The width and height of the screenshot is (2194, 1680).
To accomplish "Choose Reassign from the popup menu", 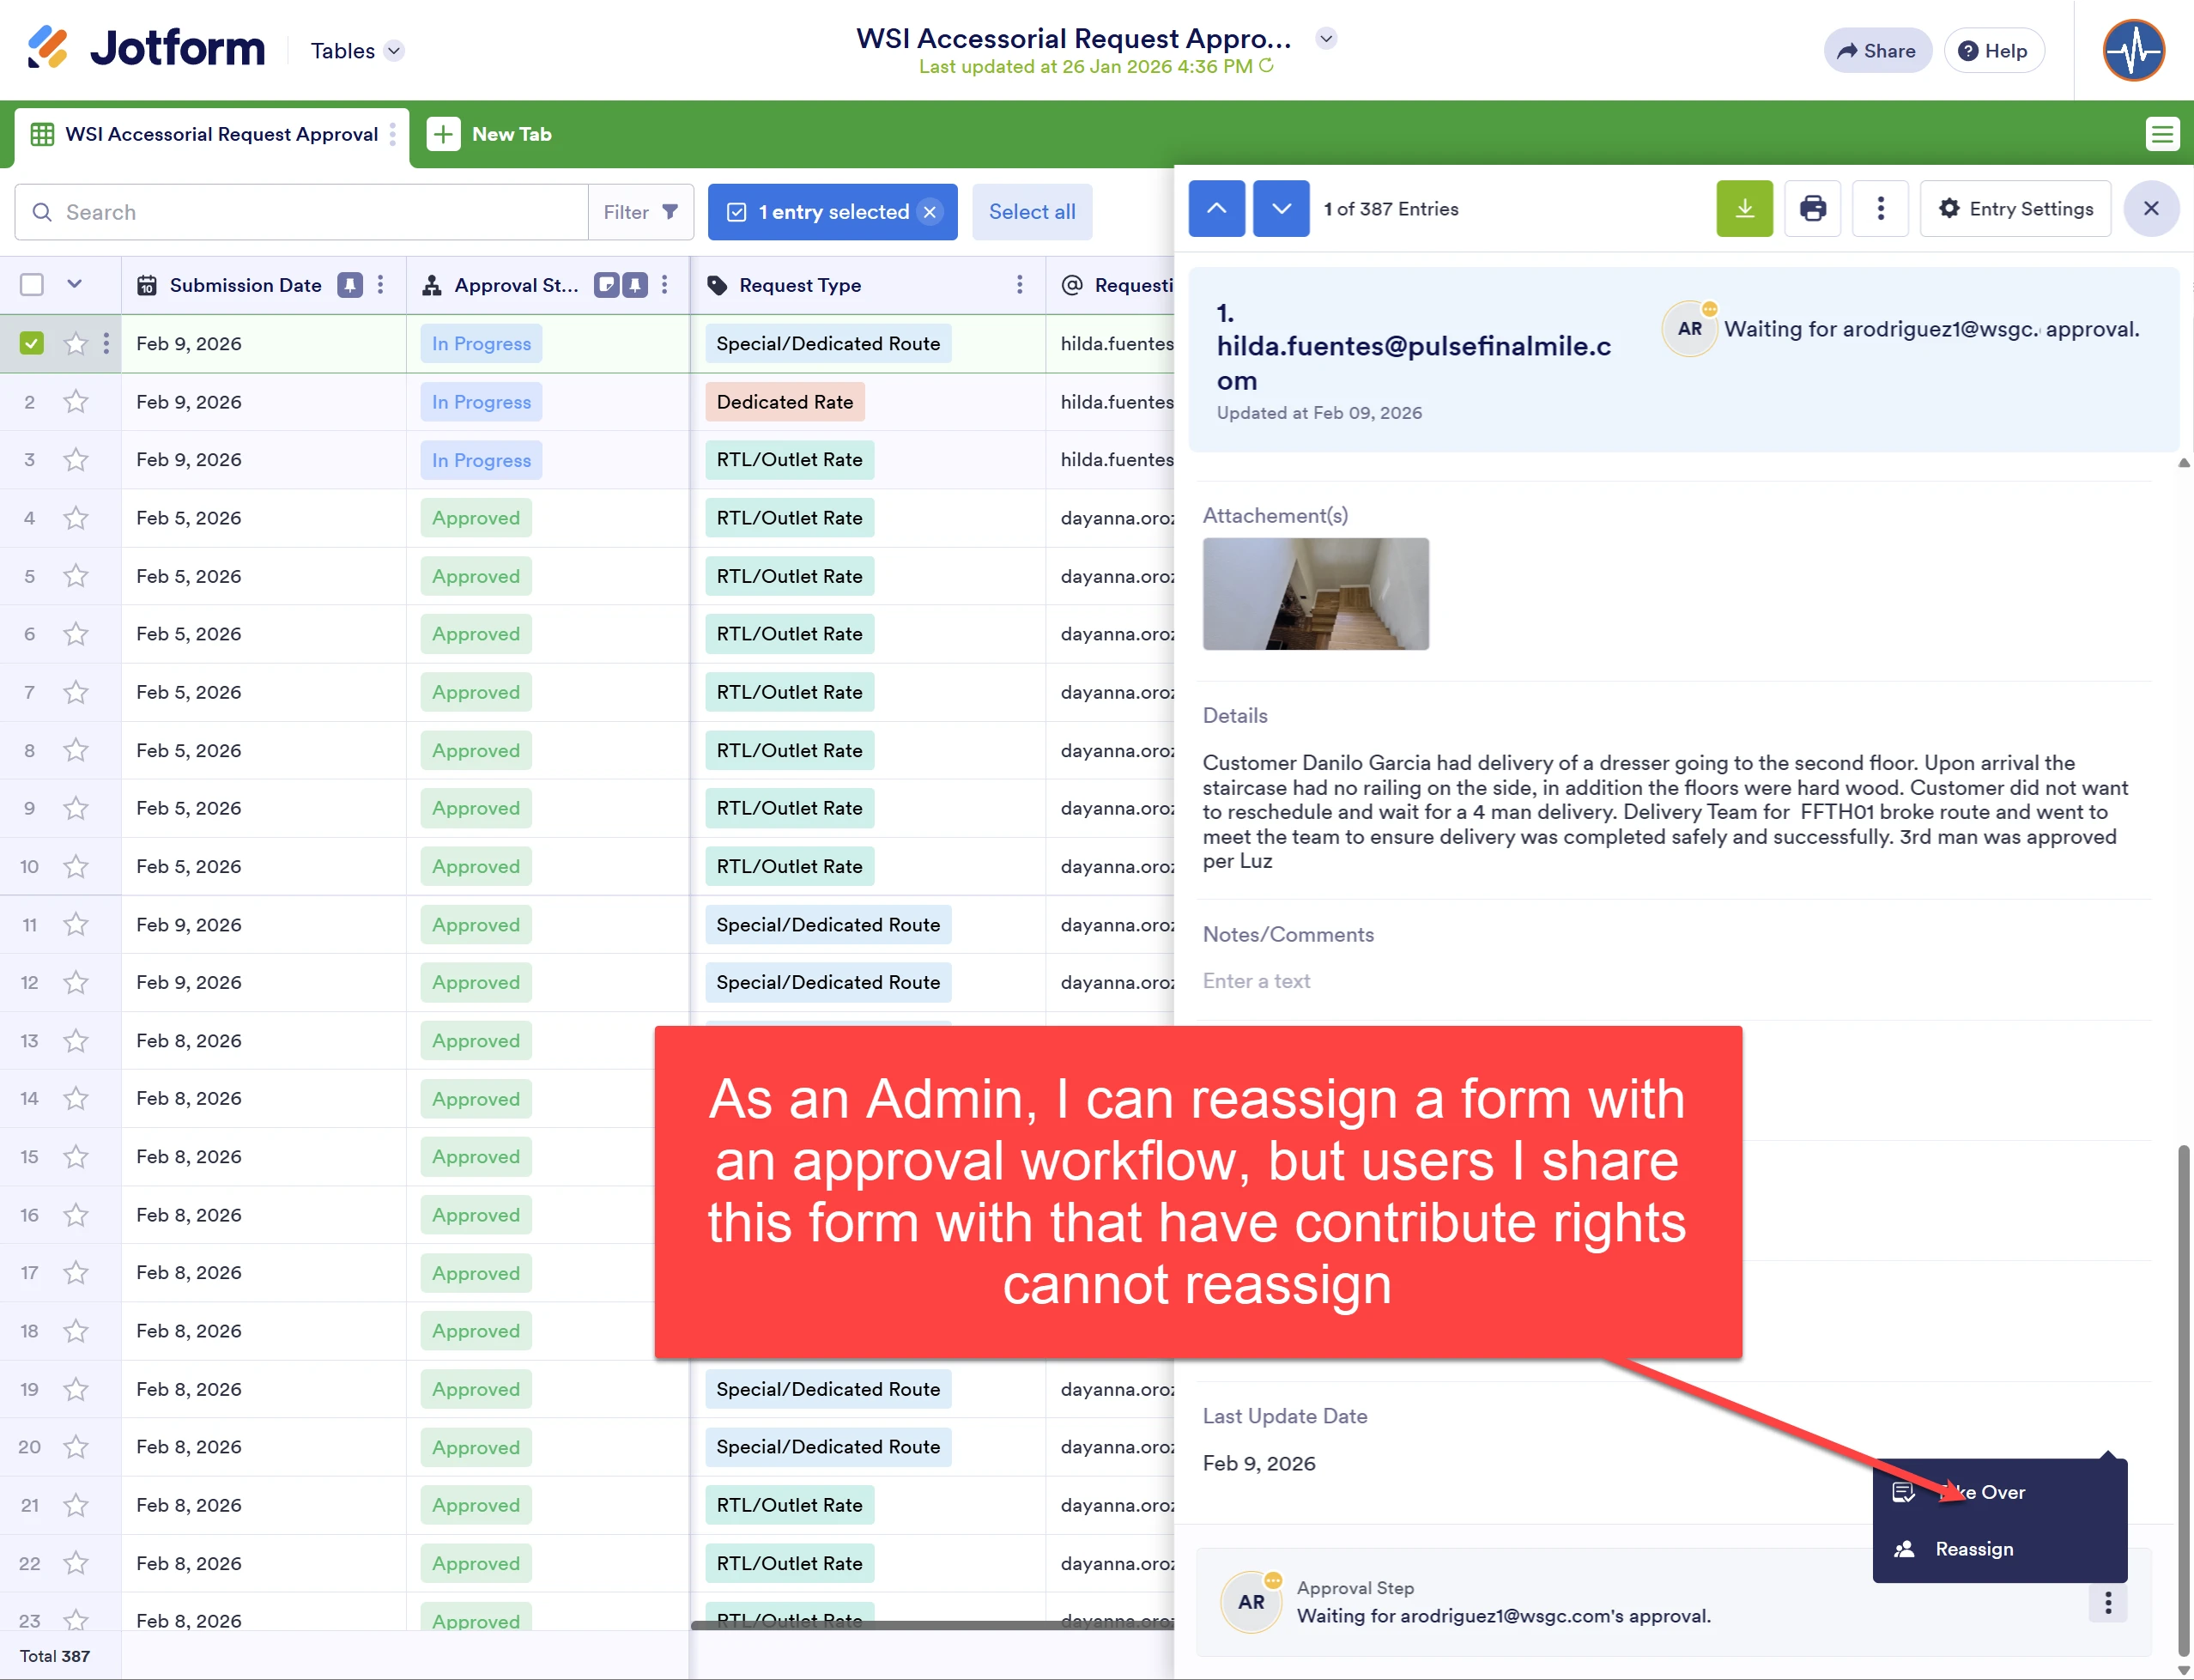I will (x=1973, y=1549).
